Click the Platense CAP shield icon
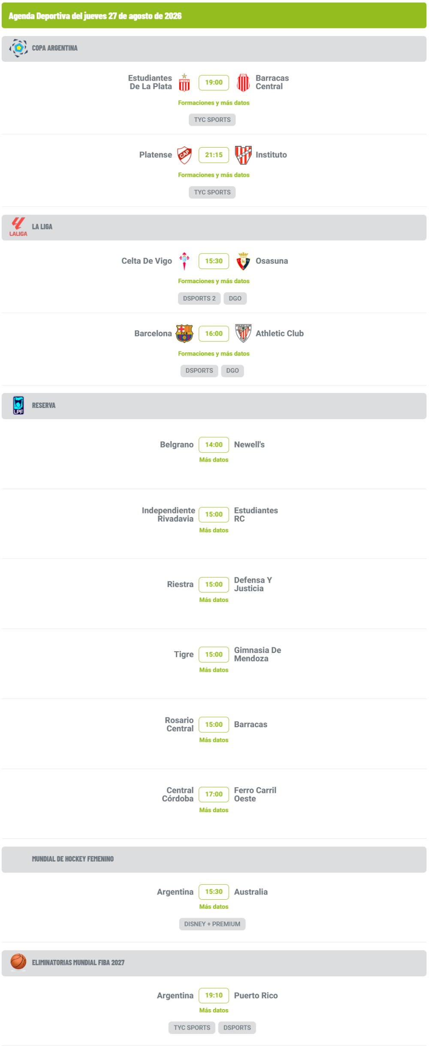Image resolution: width=429 pixels, height=1046 pixels. (184, 155)
